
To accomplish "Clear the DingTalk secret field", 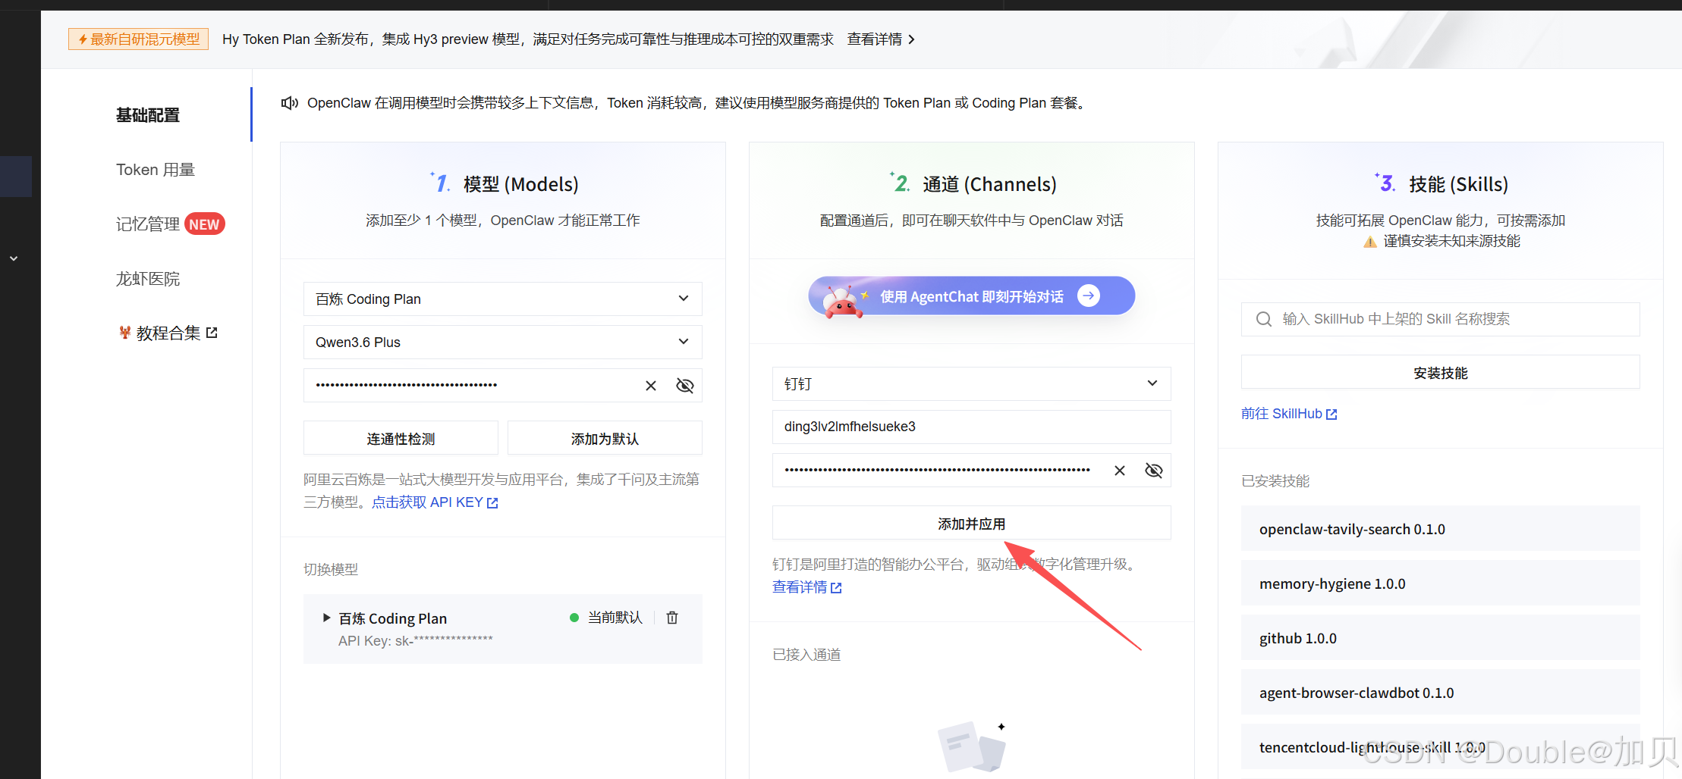I will pyautogui.click(x=1119, y=471).
